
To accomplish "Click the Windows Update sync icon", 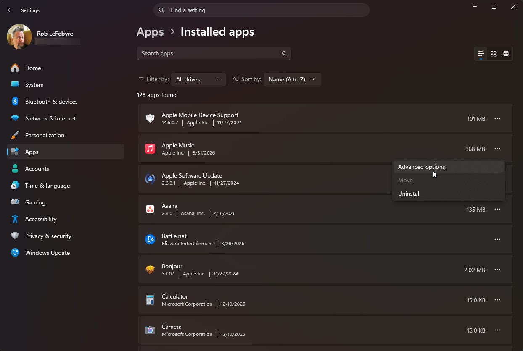I will (x=15, y=253).
